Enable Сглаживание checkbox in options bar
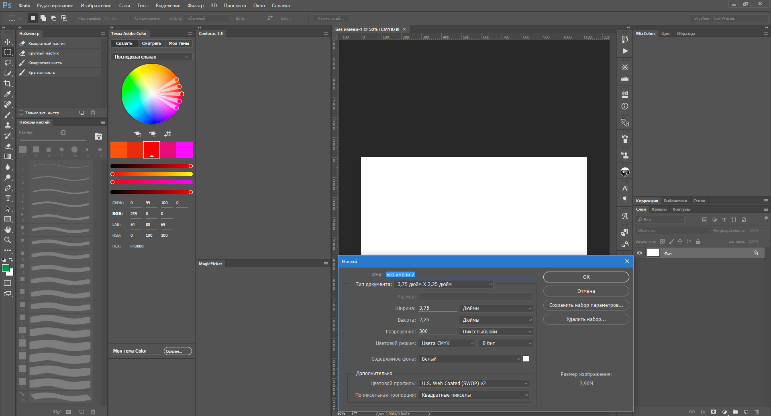Viewport: 771px width, 416px height. click(131, 18)
